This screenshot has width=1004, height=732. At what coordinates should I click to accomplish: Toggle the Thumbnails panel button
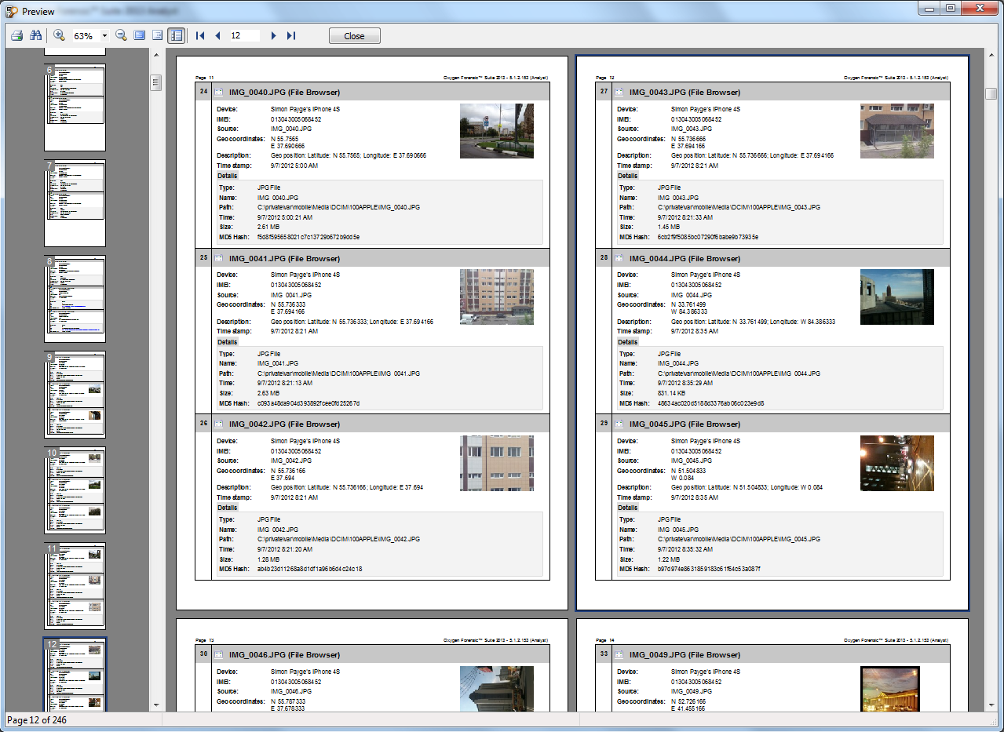pyautogui.click(x=177, y=36)
